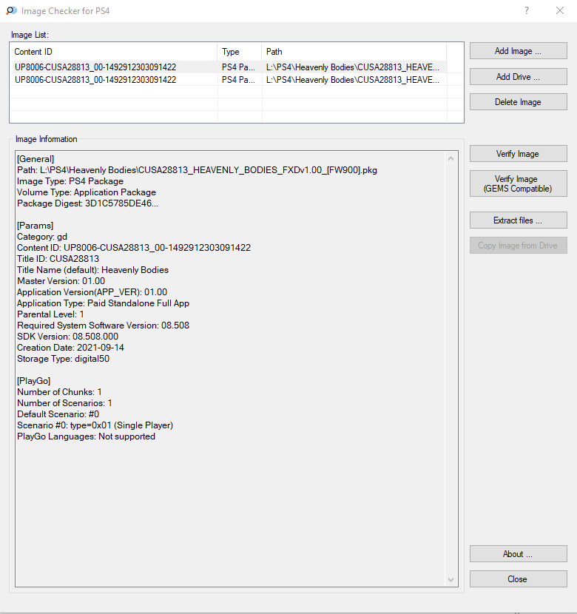The width and height of the screenshot is (577, 614).
Task: Click the help question mark icon
Action: coord(527,10)
